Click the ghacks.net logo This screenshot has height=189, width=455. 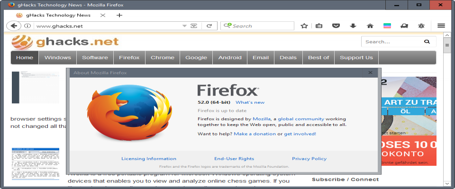65,42
